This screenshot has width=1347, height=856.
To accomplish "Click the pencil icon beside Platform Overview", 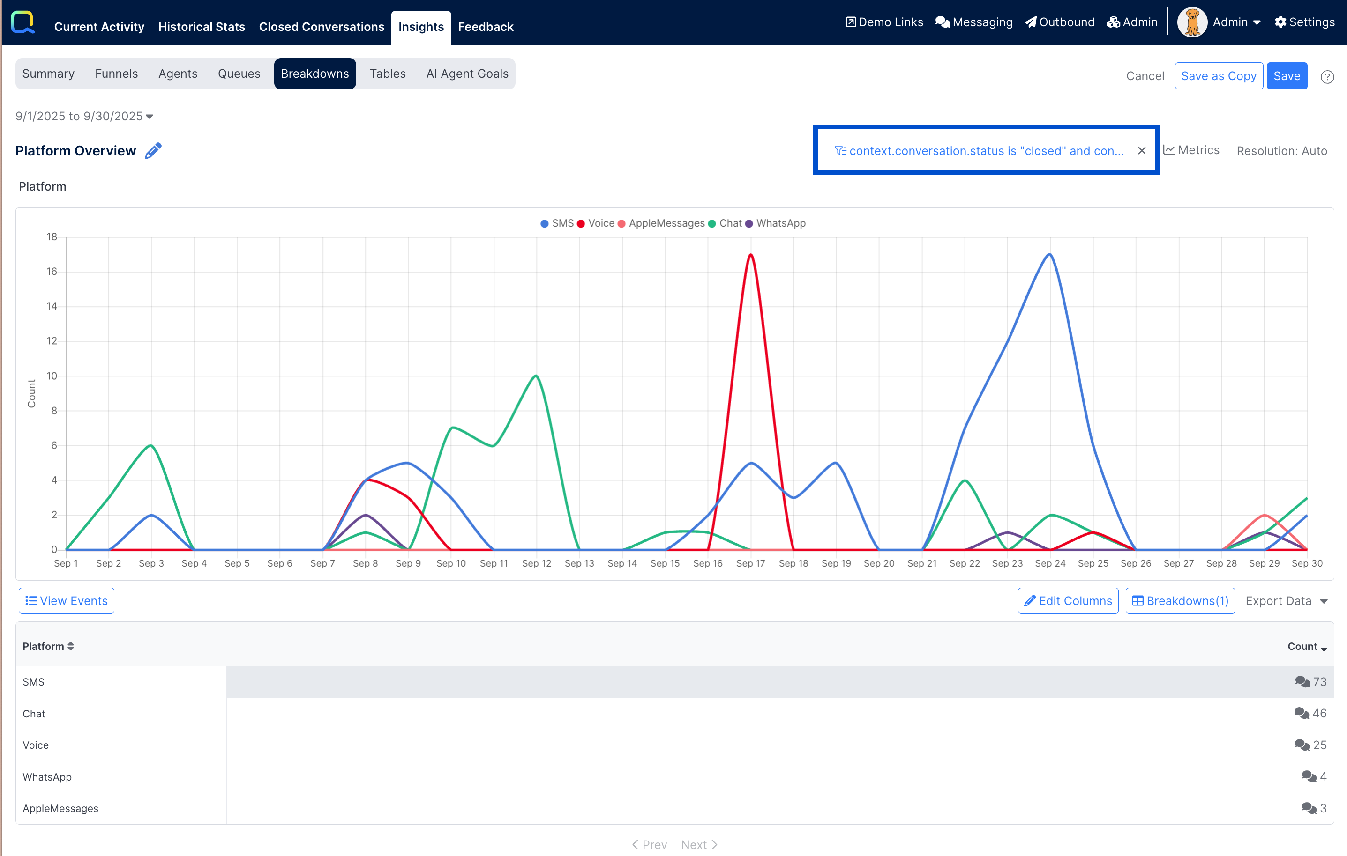I will coord(153,151).
